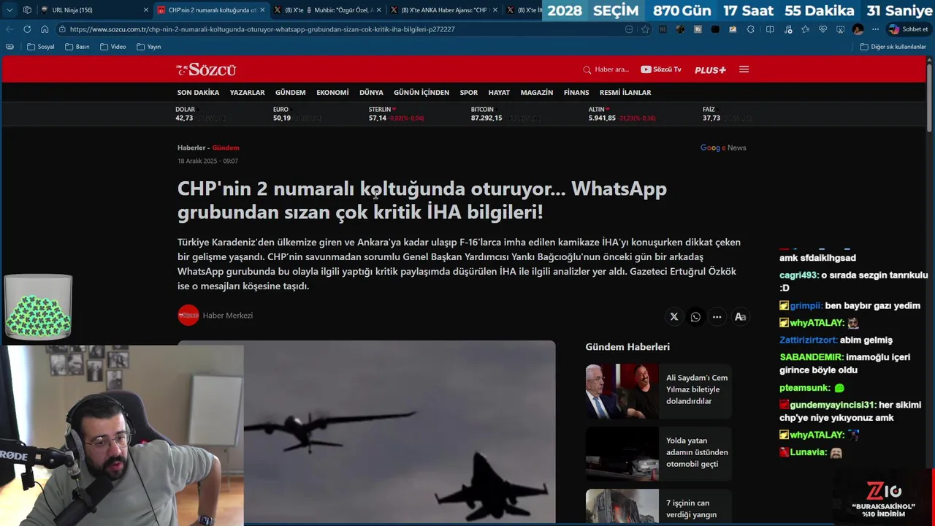Open more share options three dots
The height and width of the screenshot is (526, 935).
[x=717, y=317]
